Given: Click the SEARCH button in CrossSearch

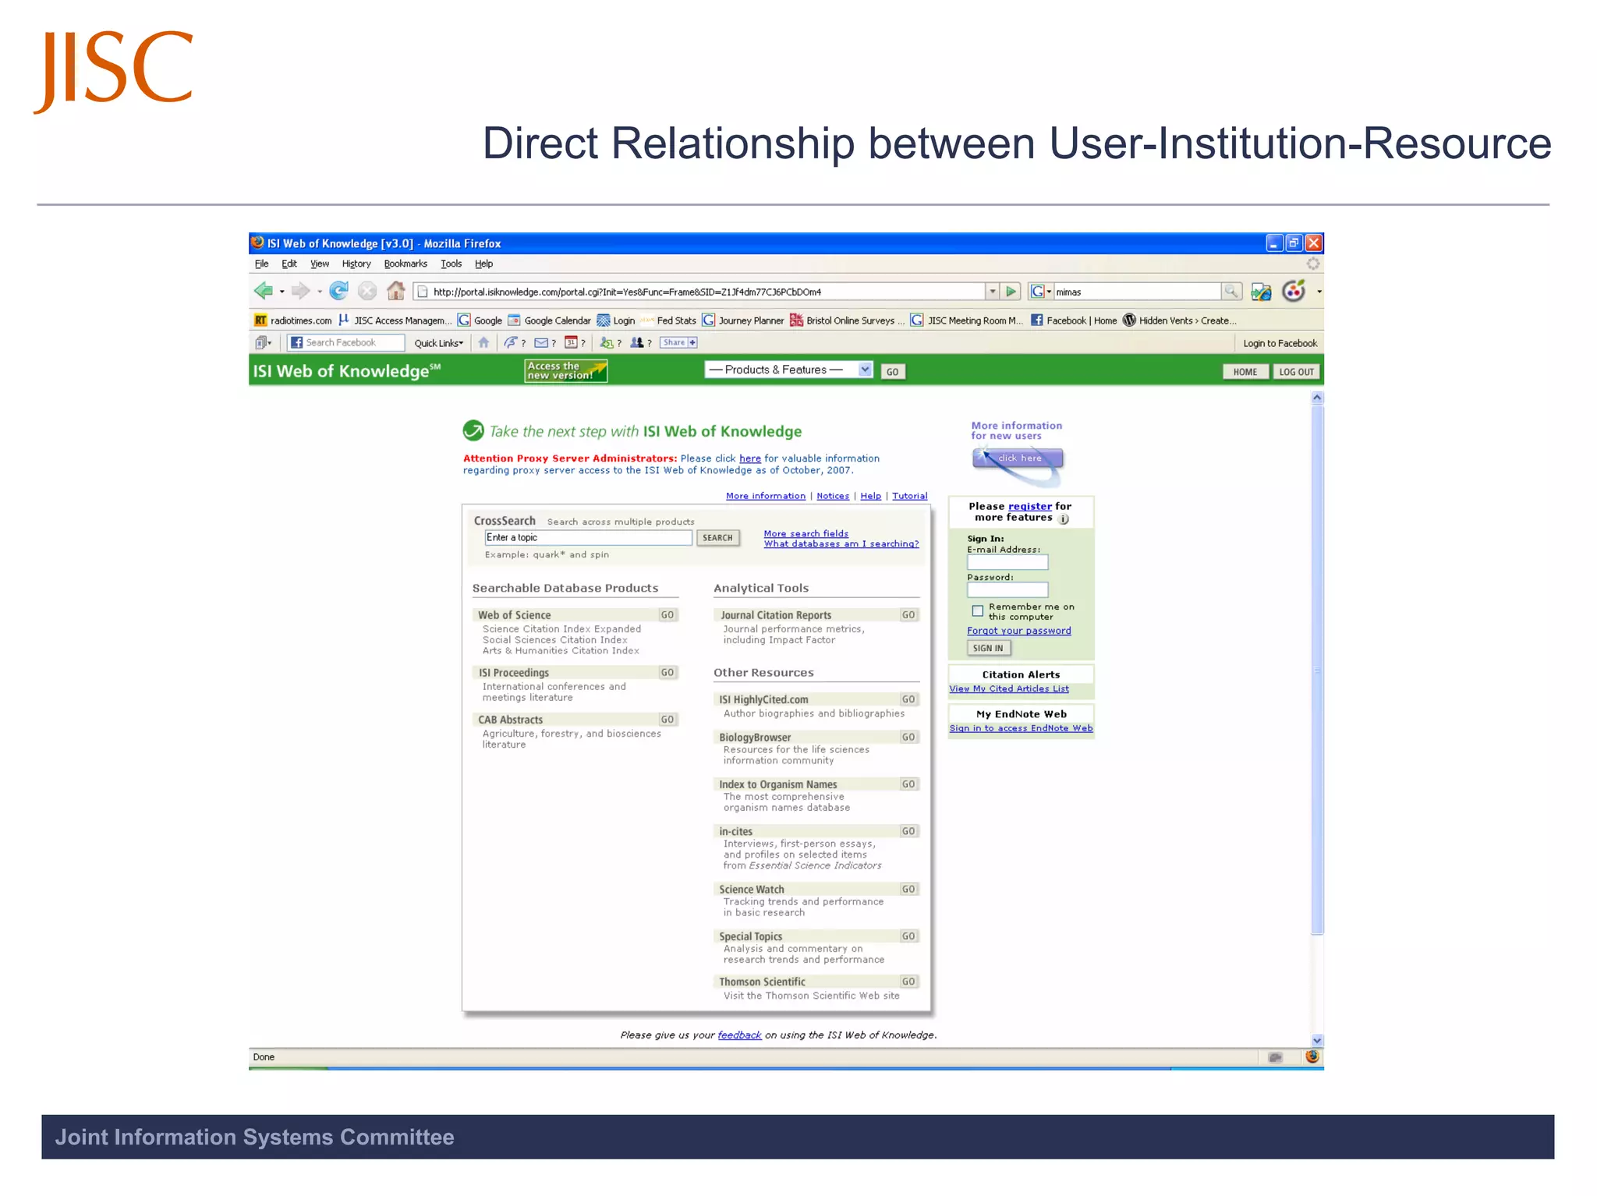Looking at the screenshot, I should 717,538.
